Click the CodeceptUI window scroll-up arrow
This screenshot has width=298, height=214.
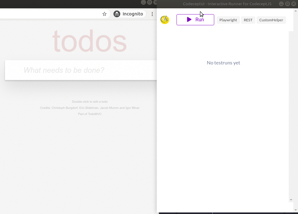click(x=296, y=11)
